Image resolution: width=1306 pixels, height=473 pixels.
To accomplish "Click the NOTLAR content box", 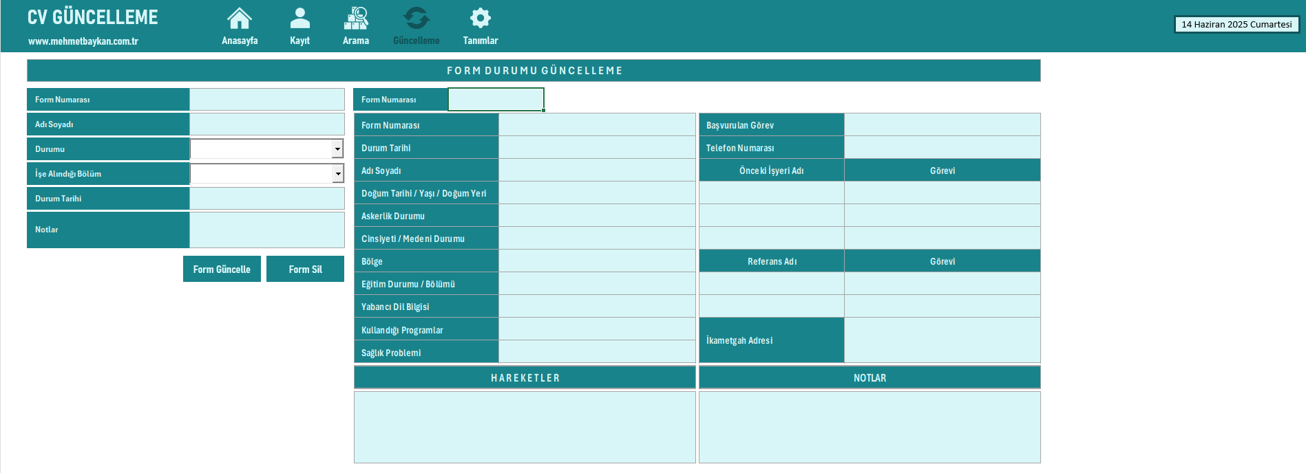I will [x=870, y=427].
